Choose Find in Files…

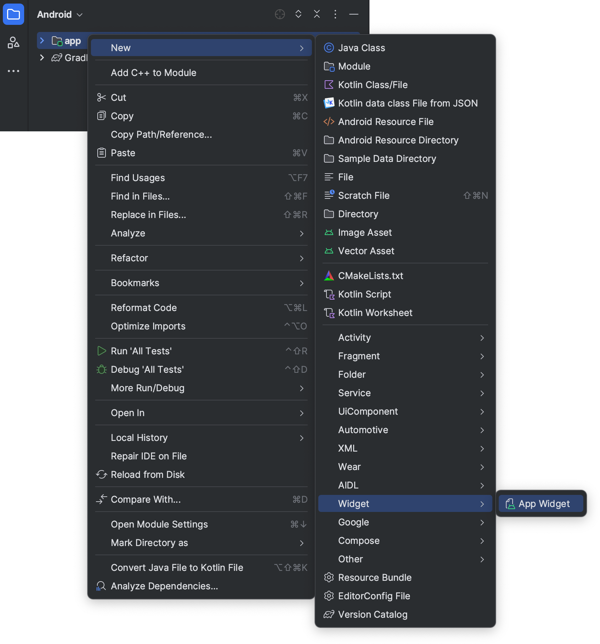point(201,196)
